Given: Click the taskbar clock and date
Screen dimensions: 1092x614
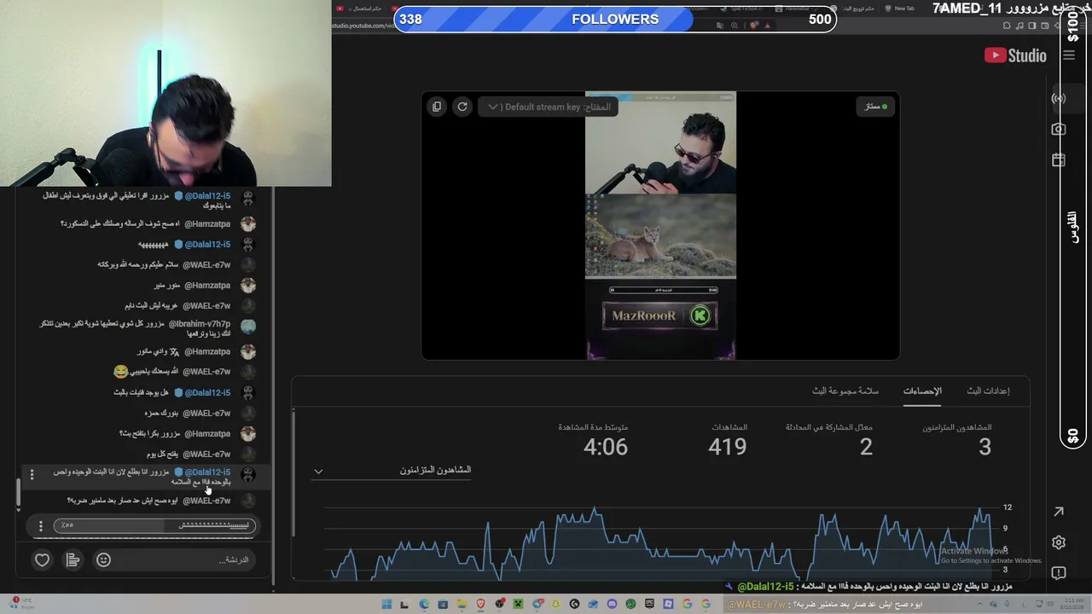Looking at the screenshot, I should [x=1072, y=604].
